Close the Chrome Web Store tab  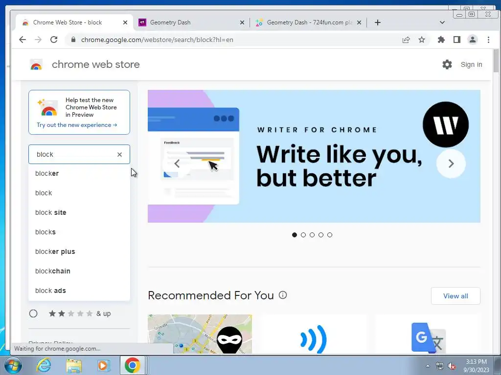click(x=125, y=22)
